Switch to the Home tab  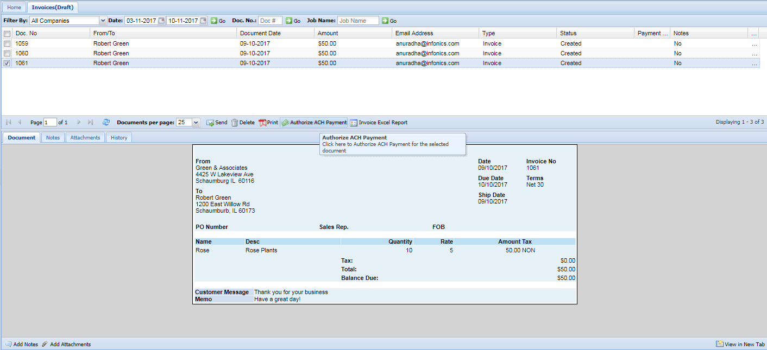tap(14, 8)
